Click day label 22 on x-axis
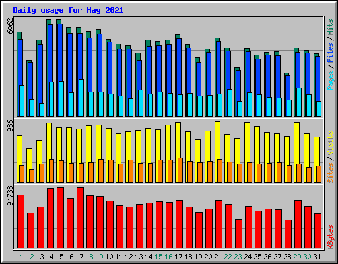Image resolution: width=338 pixels, height=264 pixels. tap(228, 257)
